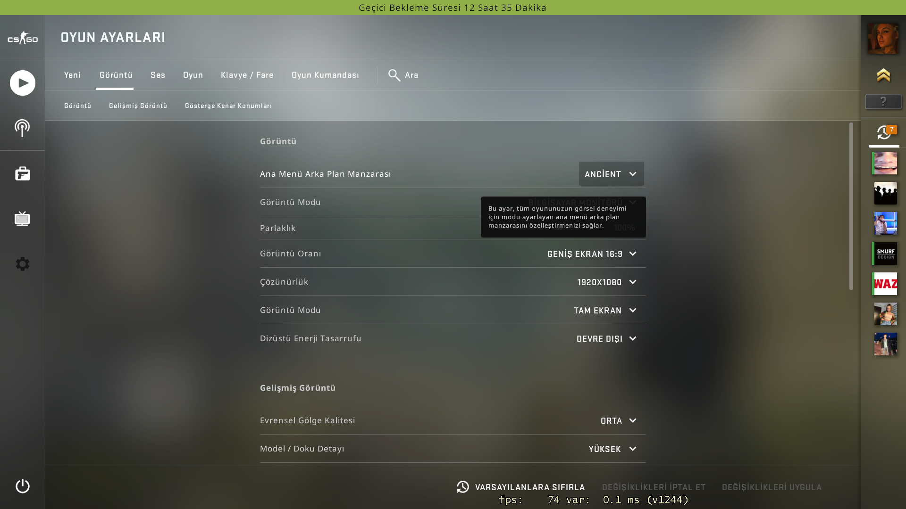Open the Evrensel Gölge Kalitesi ORTA dropdown

[x=619, y=421]
